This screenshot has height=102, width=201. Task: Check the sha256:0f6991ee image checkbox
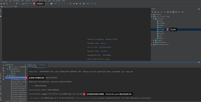point(12,88)
